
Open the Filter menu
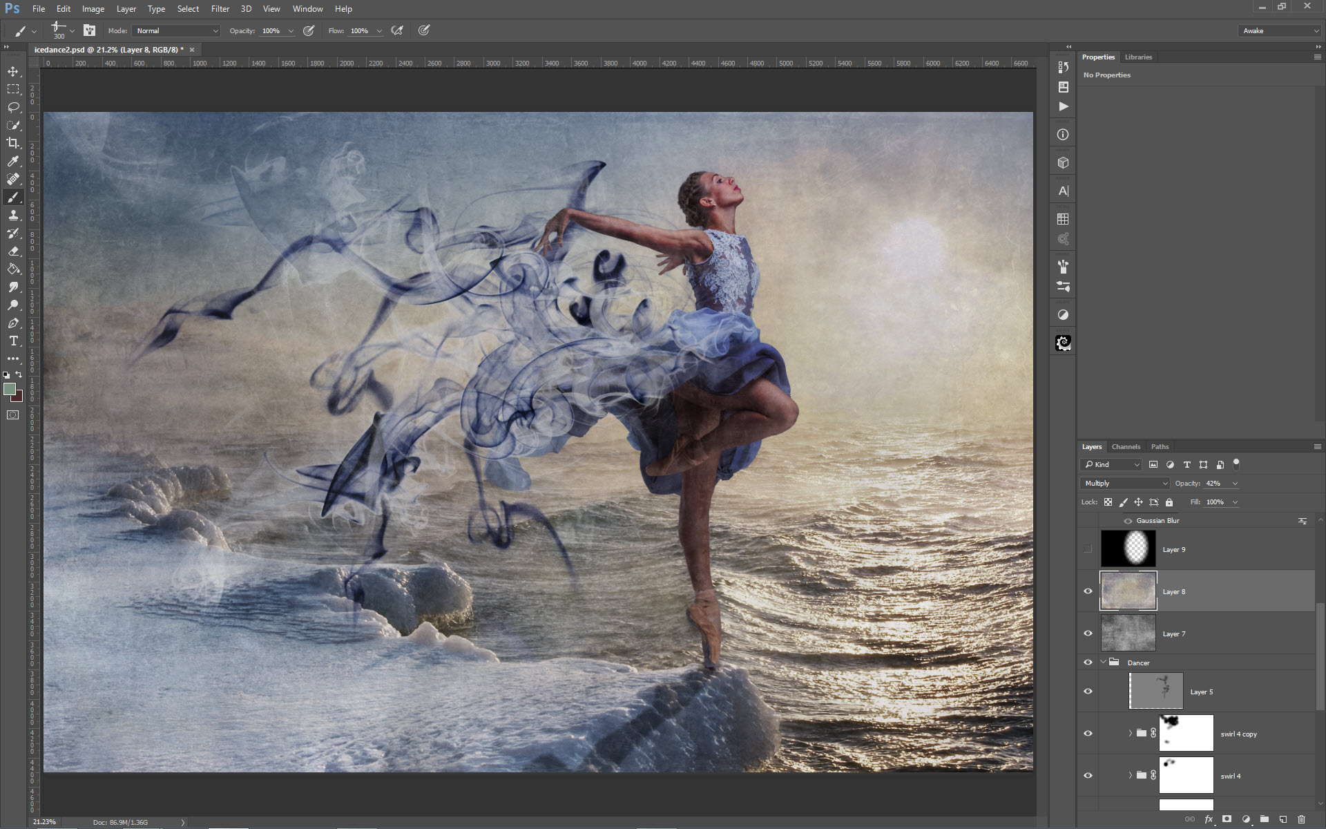[220, 9]
